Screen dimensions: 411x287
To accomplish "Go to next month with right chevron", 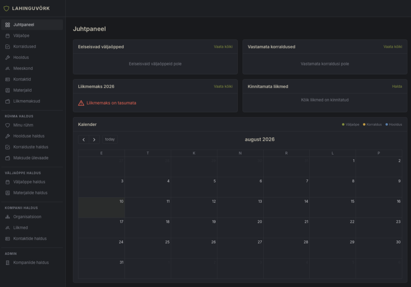I will [94, 139].
